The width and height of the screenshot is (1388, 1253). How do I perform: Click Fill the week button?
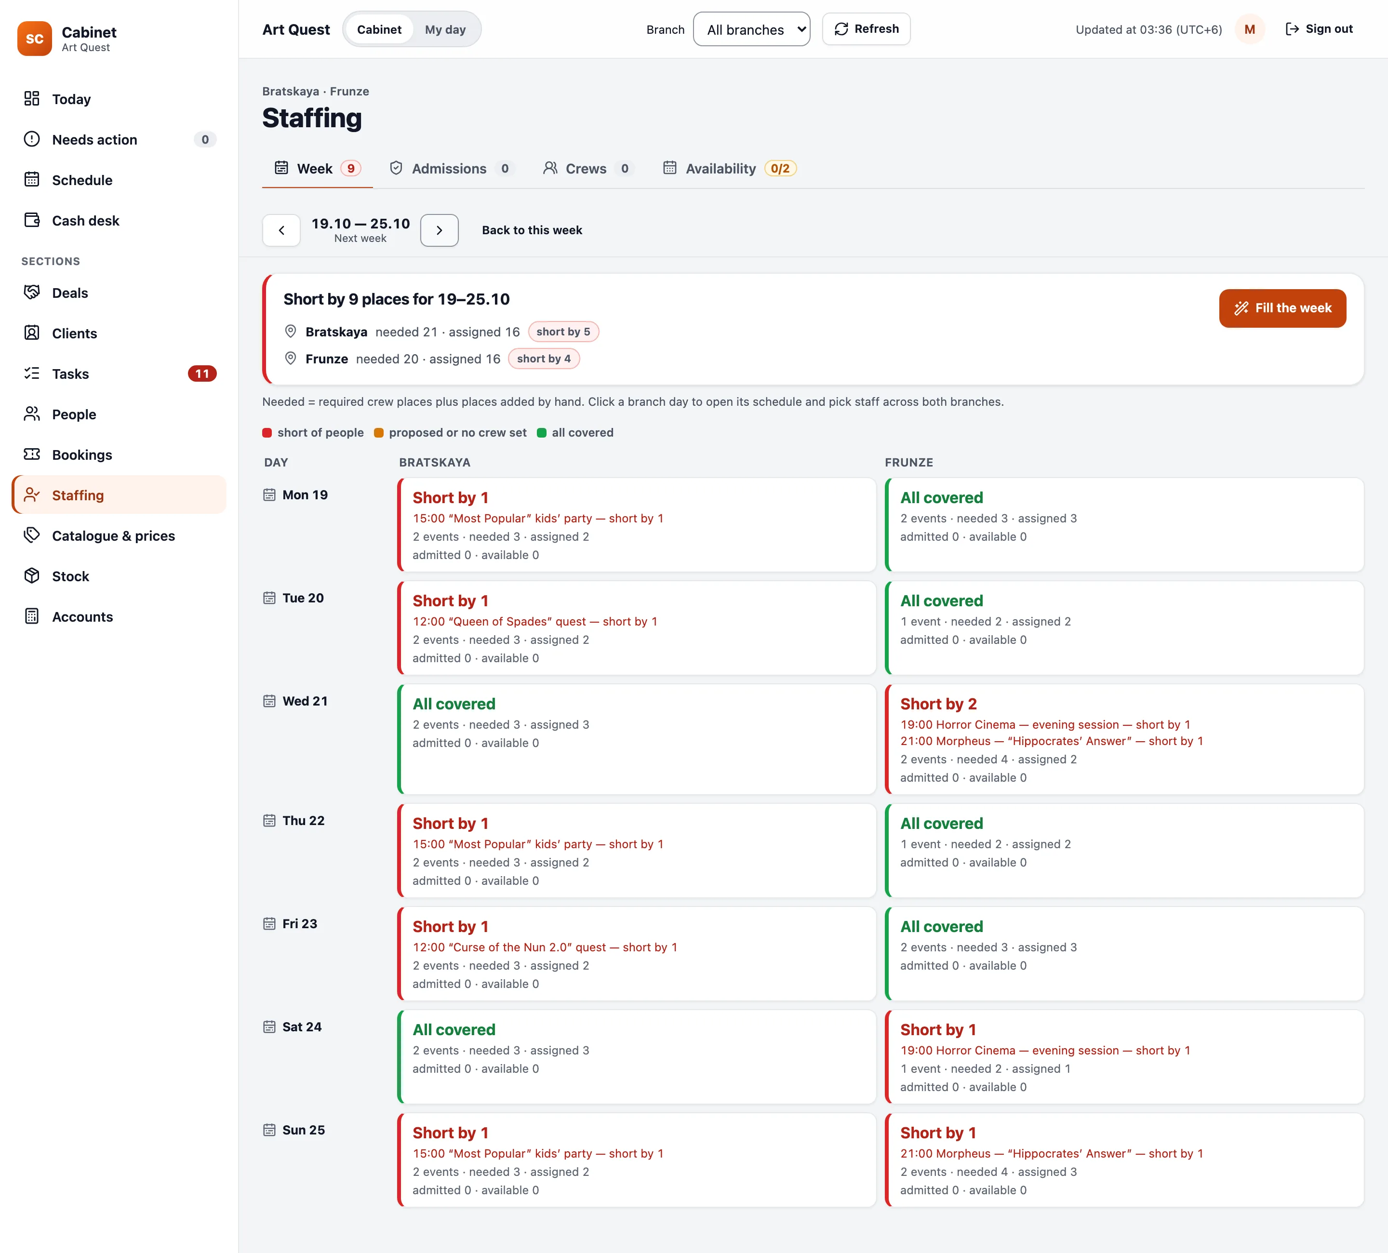tap(1282, 308)
